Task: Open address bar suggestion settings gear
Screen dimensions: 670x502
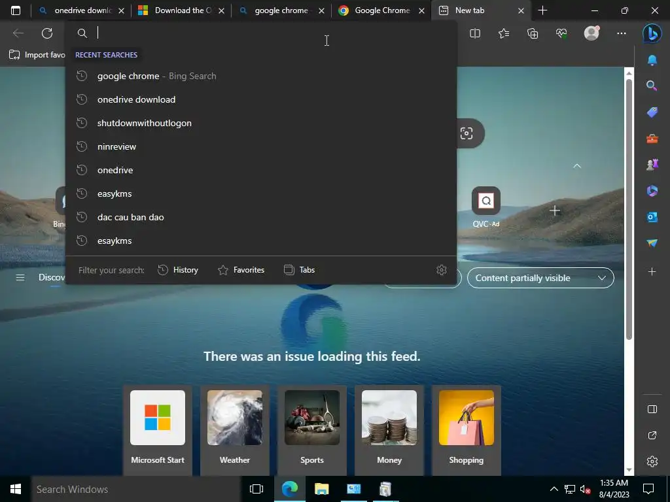Action: click(x=442, y=270)
